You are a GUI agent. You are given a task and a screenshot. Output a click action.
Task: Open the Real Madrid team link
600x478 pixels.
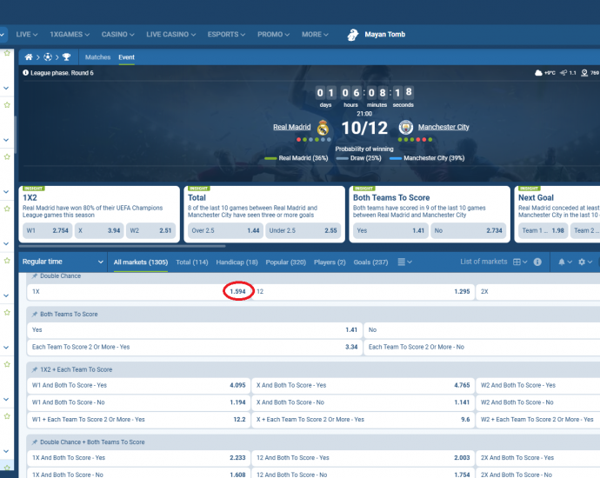coord(292,127)
